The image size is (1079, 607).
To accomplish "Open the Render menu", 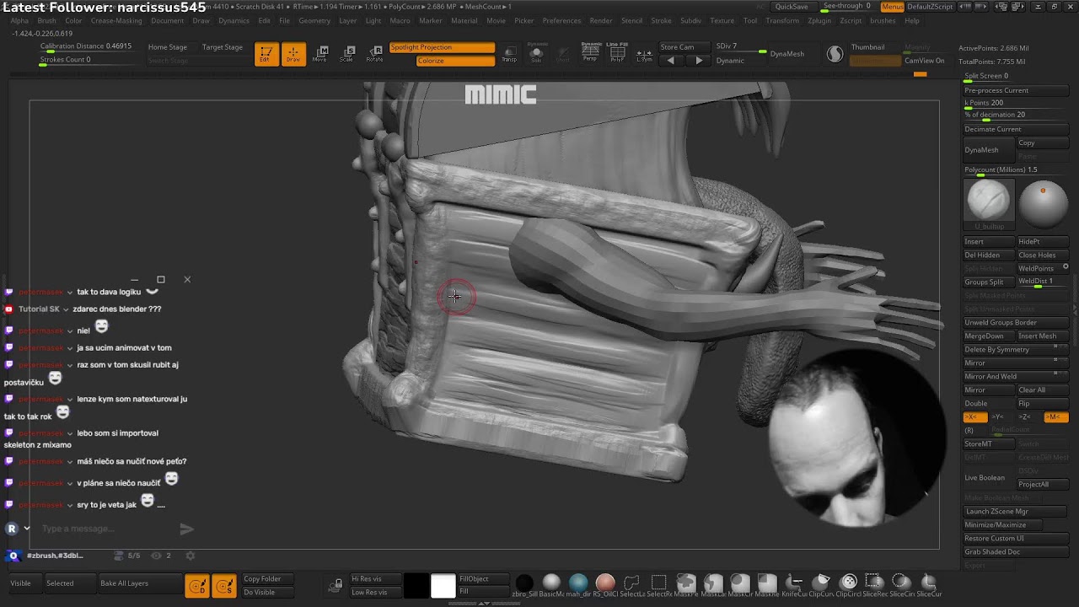I will (601, 20).
